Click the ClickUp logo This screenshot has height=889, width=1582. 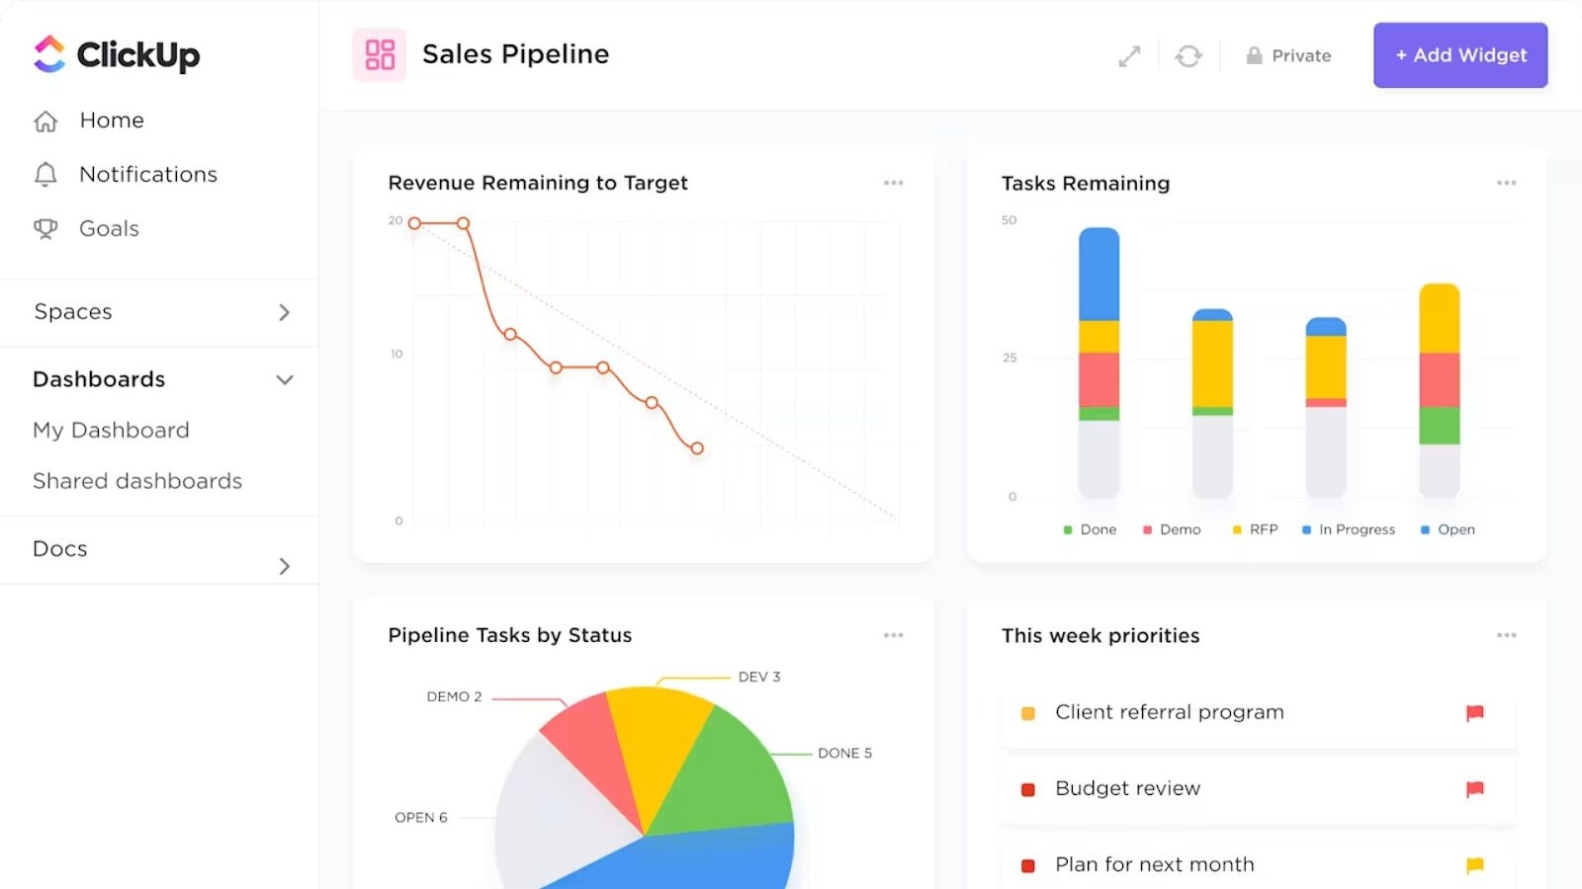tap(114, 55)
